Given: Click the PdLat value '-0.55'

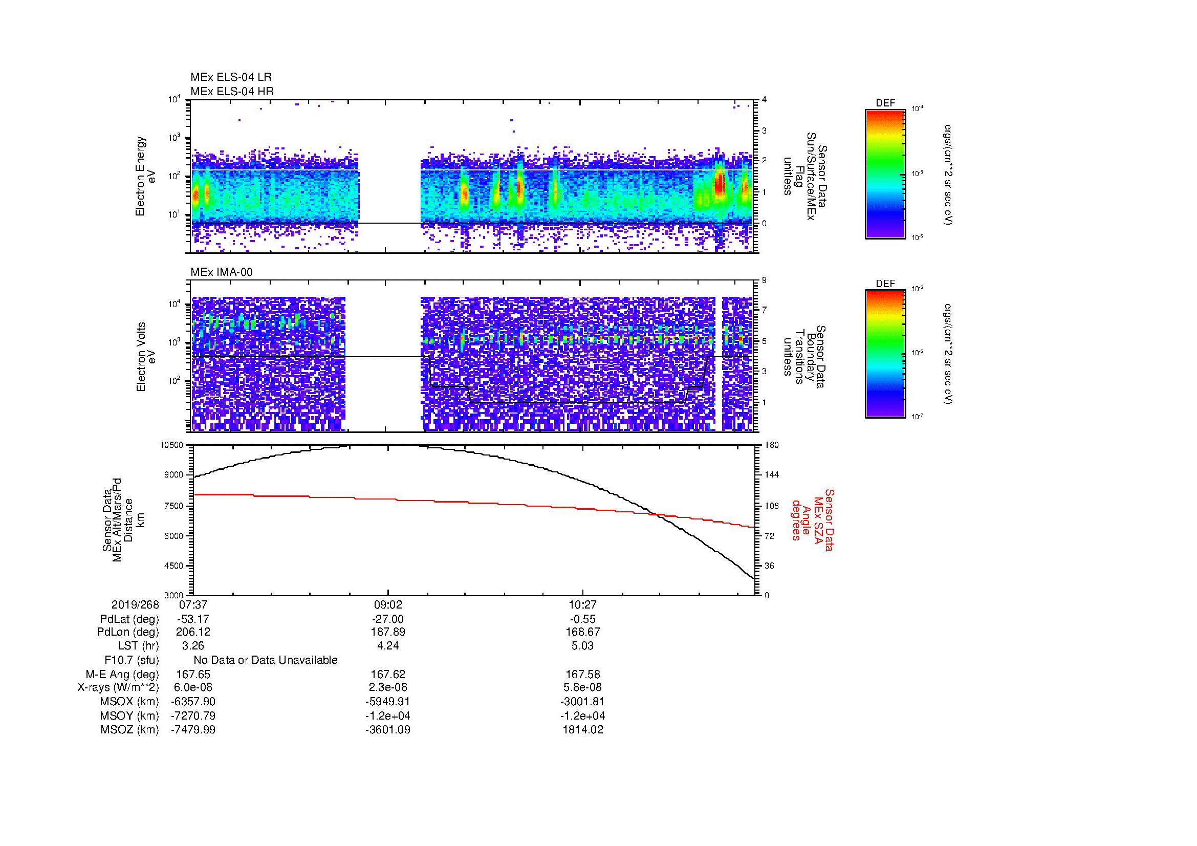Looking at the screenshot, I should (583, 619).
